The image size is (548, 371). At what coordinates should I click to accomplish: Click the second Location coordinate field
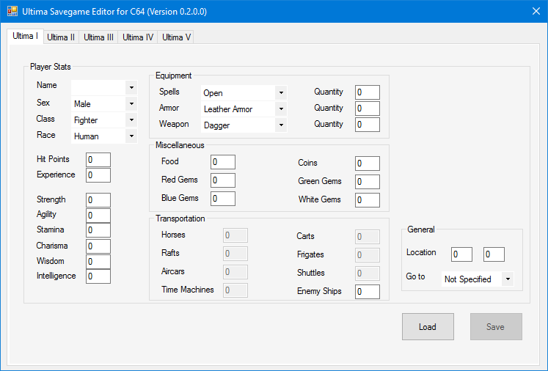pyautogui.click(x=494, y=254)
